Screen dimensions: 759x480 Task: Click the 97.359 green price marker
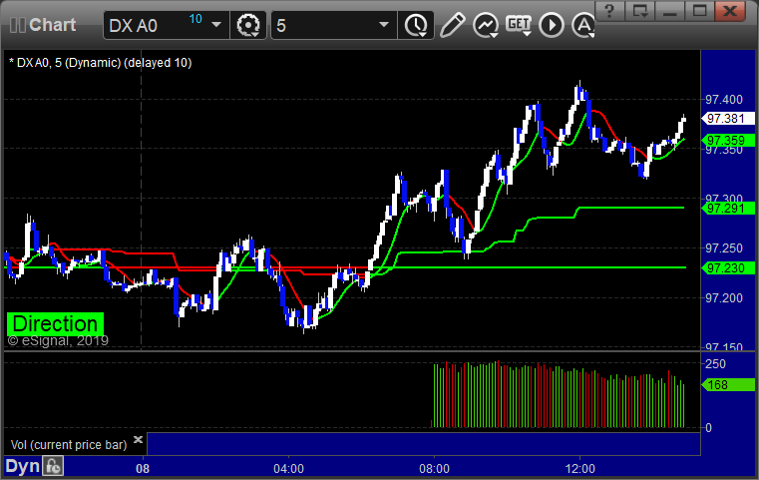coord(728,141)
